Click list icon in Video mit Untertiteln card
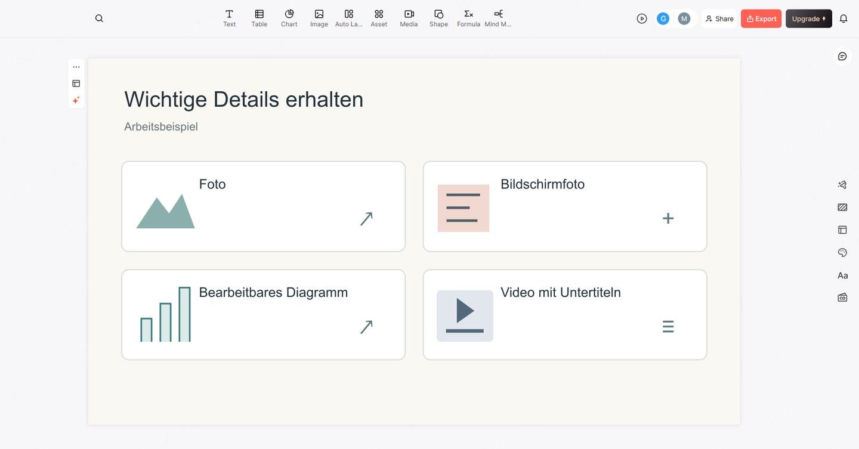 coord(668,327)
